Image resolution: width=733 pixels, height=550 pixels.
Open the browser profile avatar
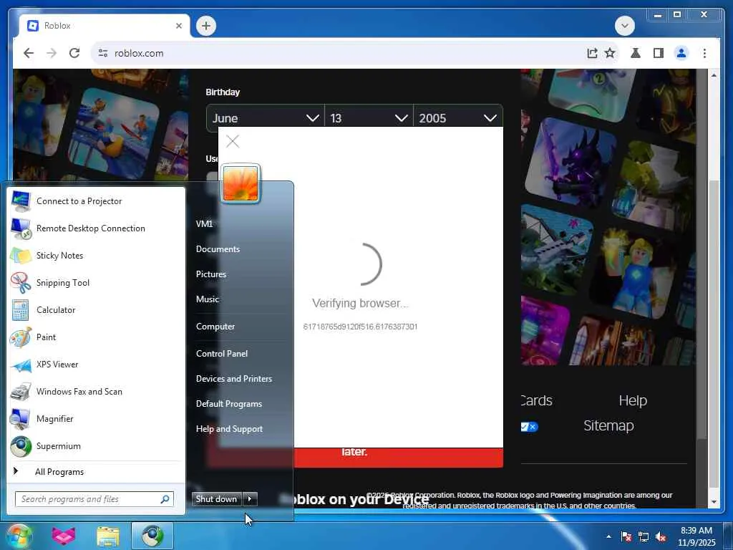(x=681, y=53)
